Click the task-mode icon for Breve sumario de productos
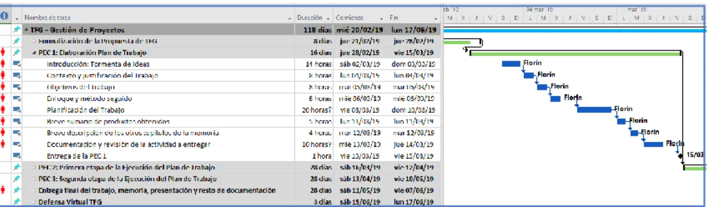Viewport: 708px width, 207px height. [17, 121]
